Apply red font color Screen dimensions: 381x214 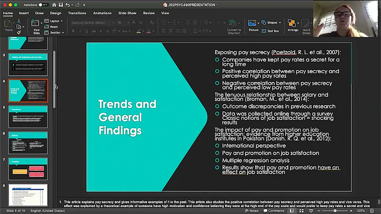pos(149,31)
